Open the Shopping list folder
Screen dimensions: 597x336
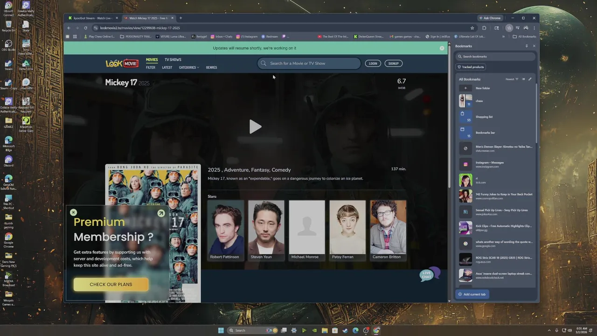496,117
